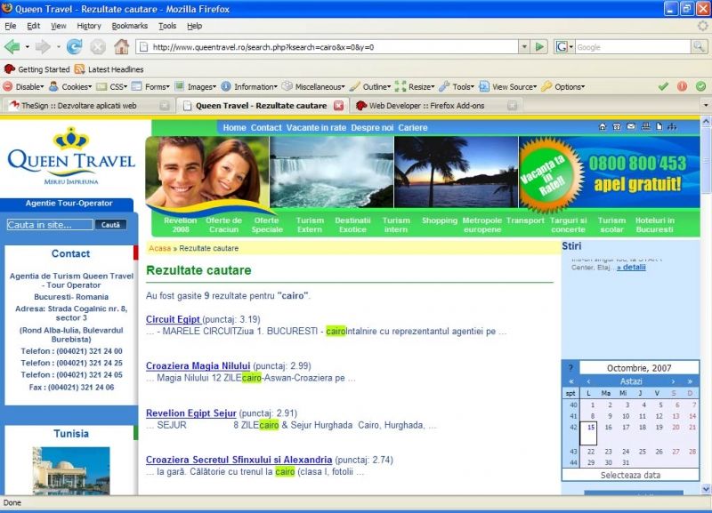The image size is (712, 513).
Task: Click the telephone icon in site header
Action: (617, 127)
